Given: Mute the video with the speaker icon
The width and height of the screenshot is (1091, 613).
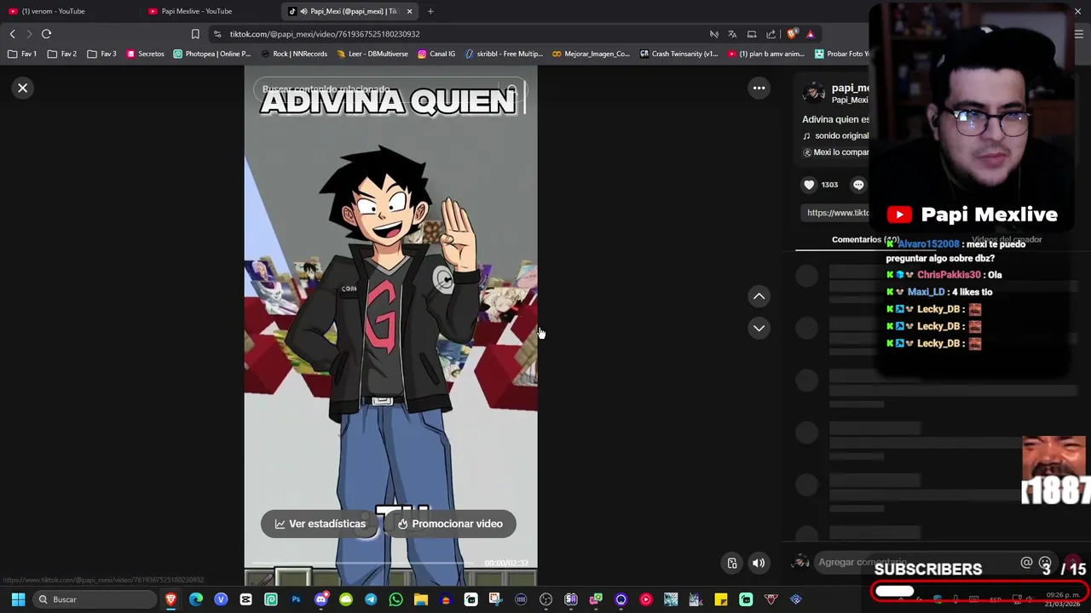Looking at the screenshot, I should click(759, 563).
